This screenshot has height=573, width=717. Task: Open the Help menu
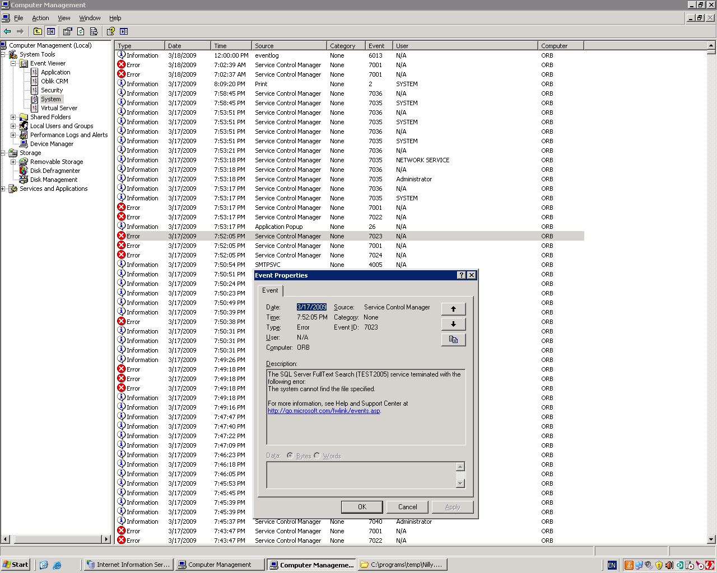[x=115, y=18]
